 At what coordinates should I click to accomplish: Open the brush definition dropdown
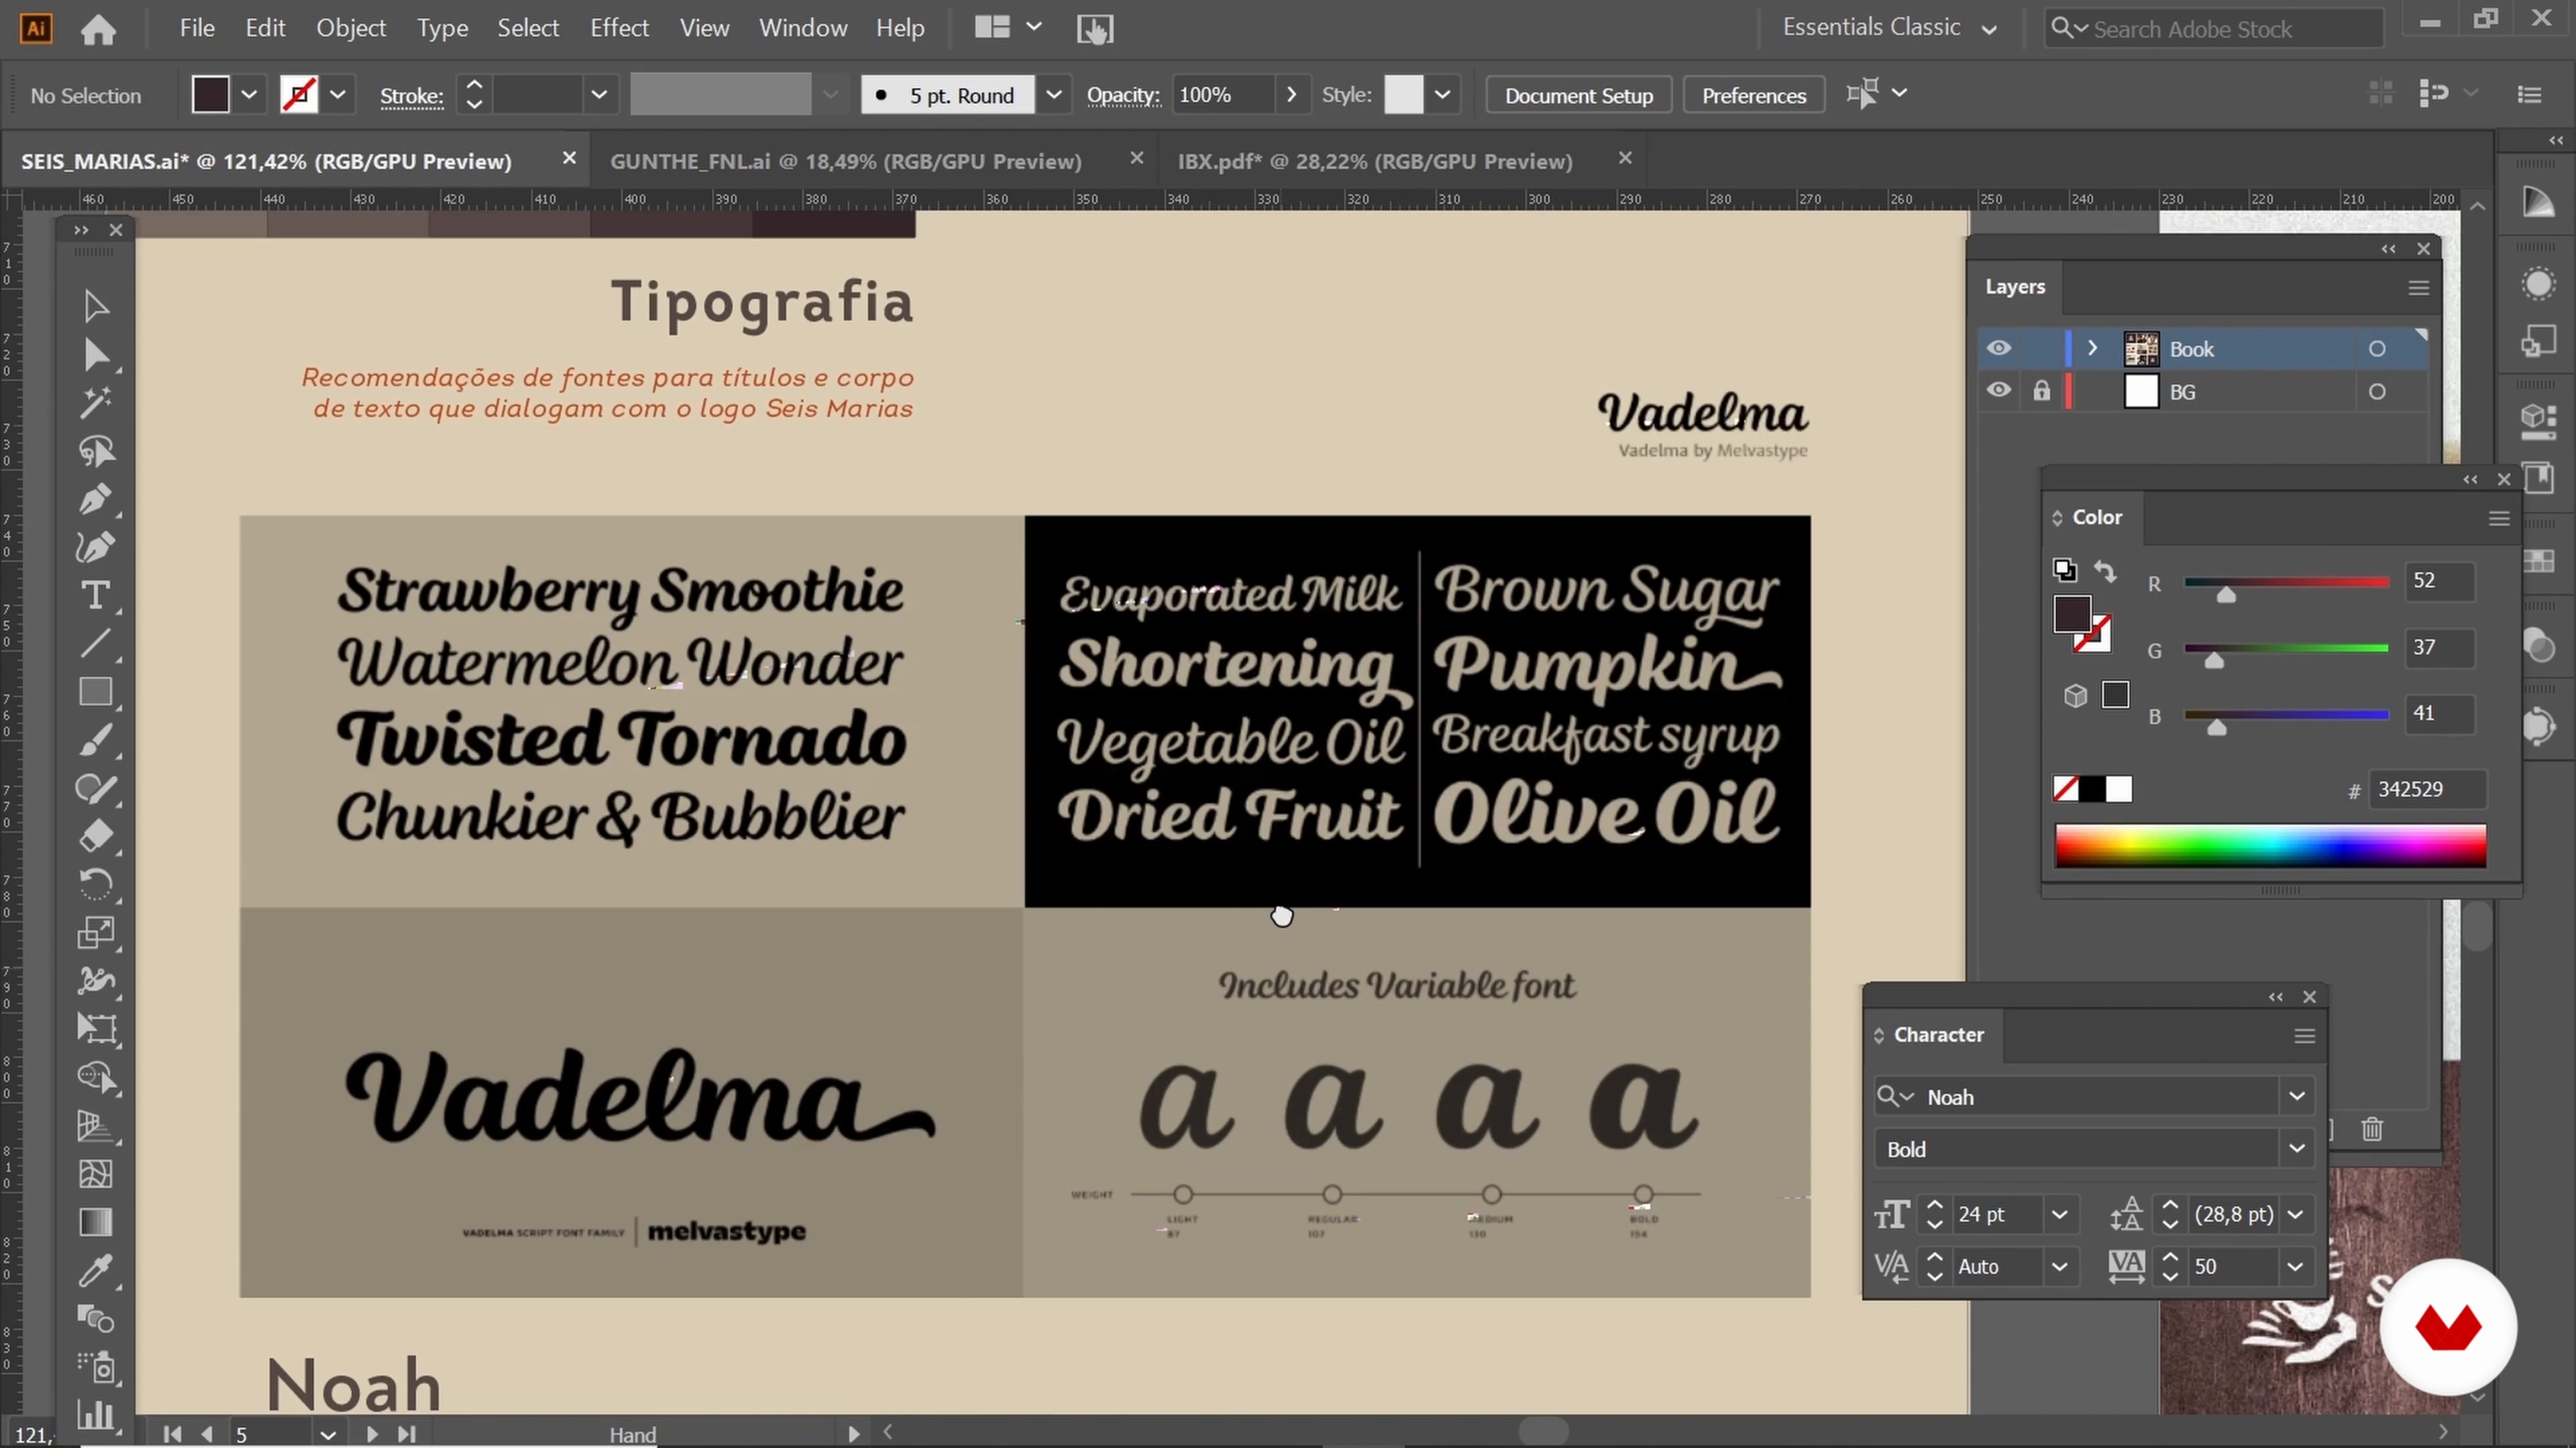[1053, 95]
